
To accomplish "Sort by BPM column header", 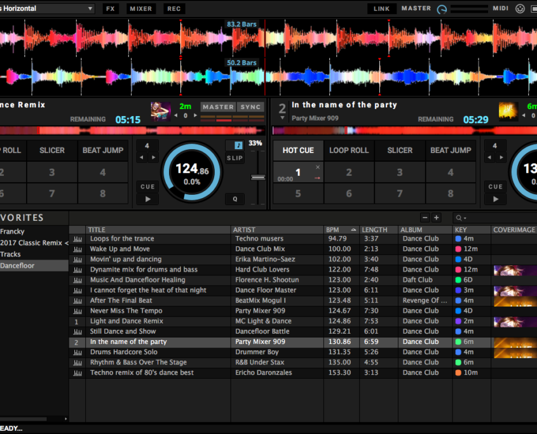I will (x=341, y=230).
